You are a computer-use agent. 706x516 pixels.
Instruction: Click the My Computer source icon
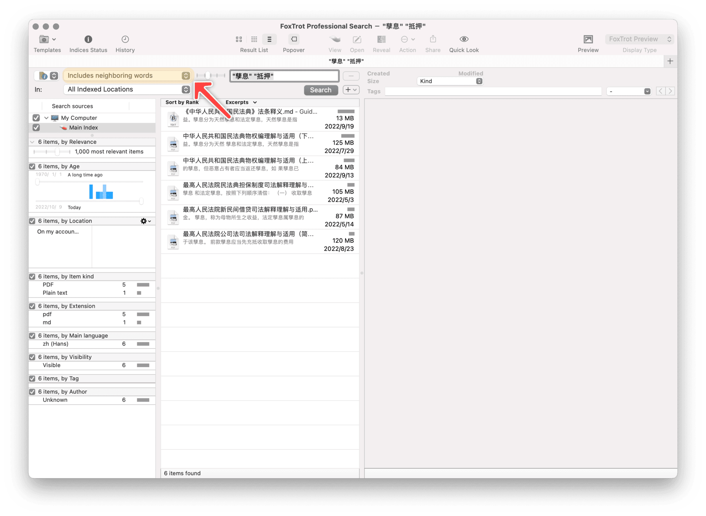coord(55,118)
